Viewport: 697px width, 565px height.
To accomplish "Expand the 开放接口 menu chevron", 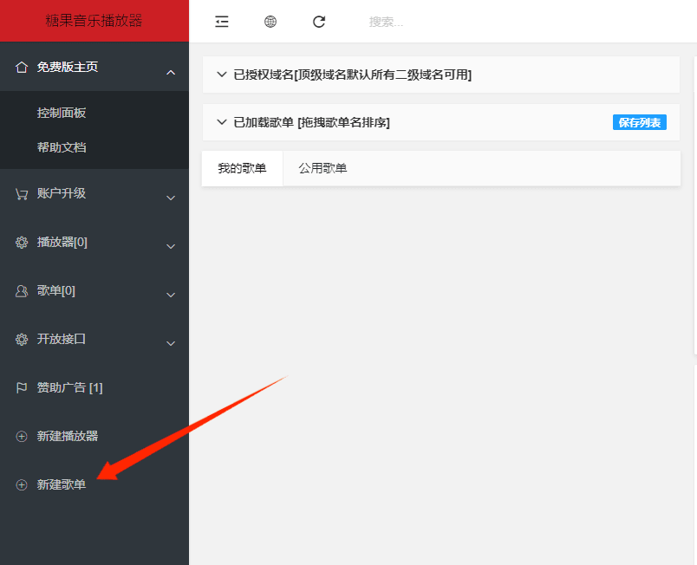I will [171, 343].
